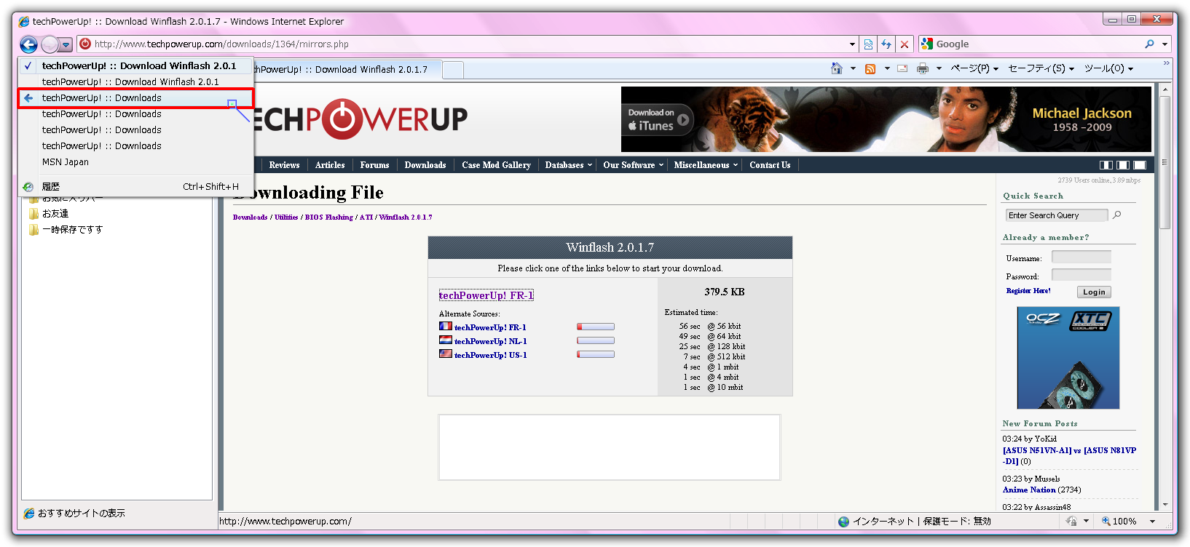Viewport: 1190px width, 547px height.
Task: Click the large techPowerUp! FR-1 download link
Action: tap(486, 295)
